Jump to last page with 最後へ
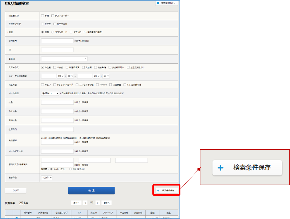 106,203
